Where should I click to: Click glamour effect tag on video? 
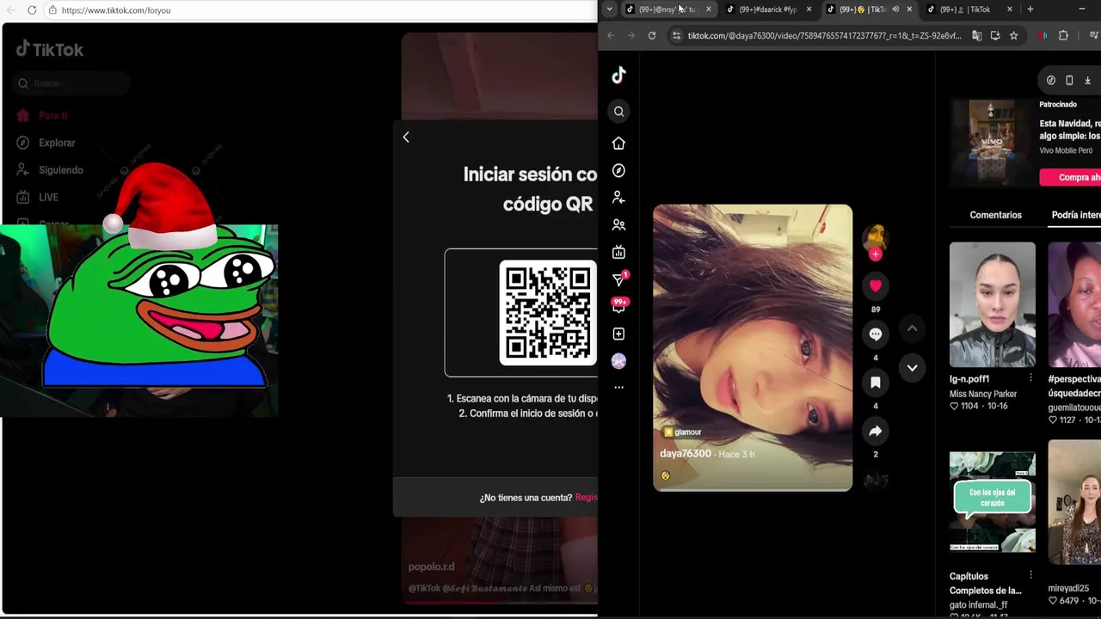tap(682, 432)
